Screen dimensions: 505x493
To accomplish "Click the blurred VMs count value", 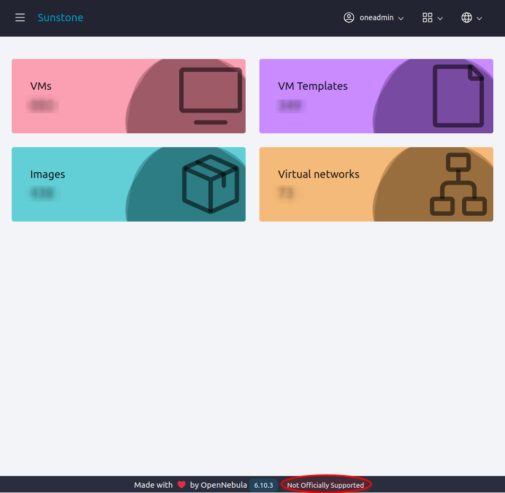I will [42, 105].
